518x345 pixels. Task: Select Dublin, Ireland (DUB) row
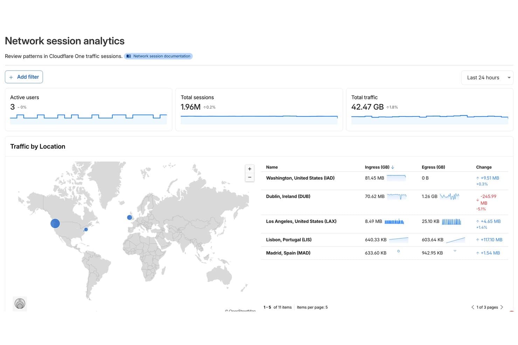[384, 202]
